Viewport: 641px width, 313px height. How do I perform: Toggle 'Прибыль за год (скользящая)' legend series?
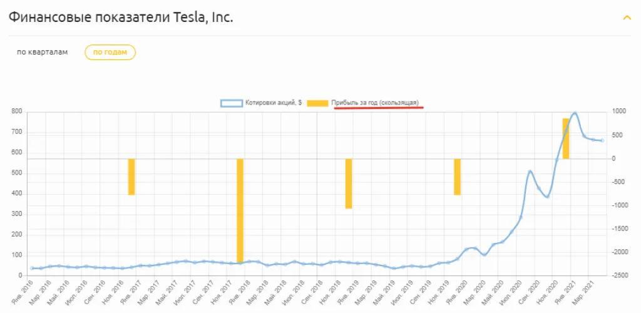click(x=375, y=103)
